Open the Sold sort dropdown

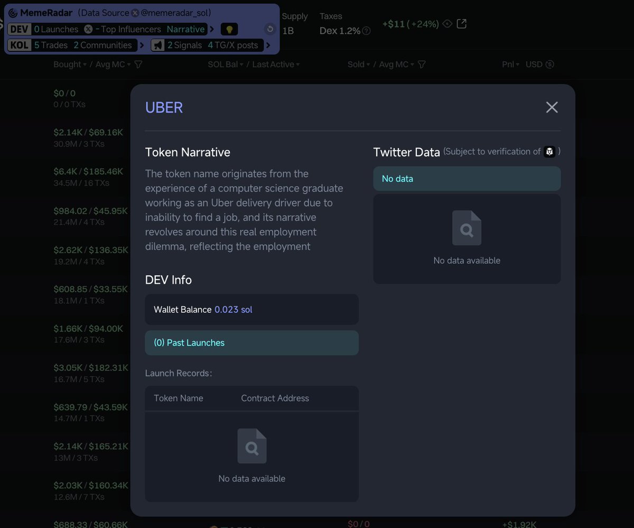click(359, 64)
